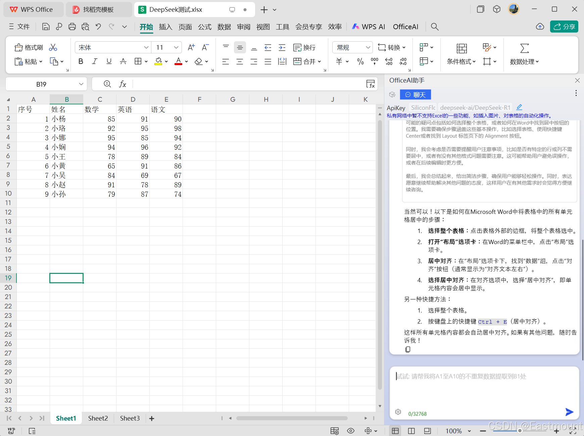Apply red font color
Image resolution: width=584 pixels, height=436 pixels.
pos(179,61)
